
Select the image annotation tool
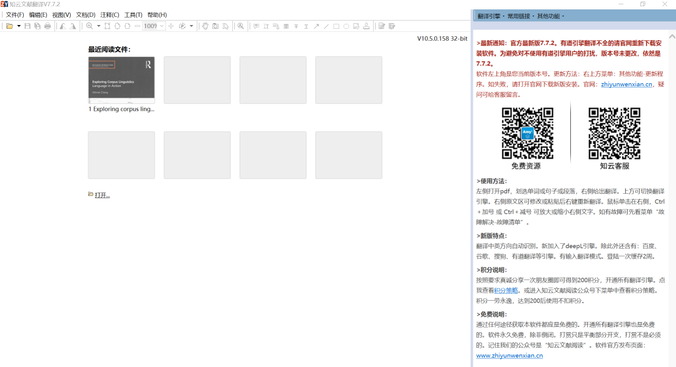[356, 26]
